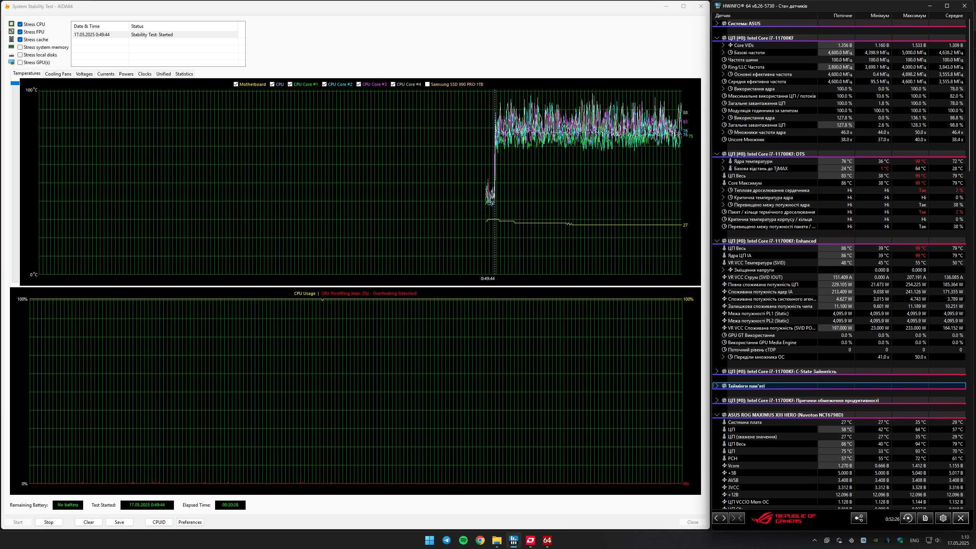Collapse the Intel Core i7-11700KF: DTS group
The width and height of the screenshot is (976, 549).
click(x=717, y=154)
